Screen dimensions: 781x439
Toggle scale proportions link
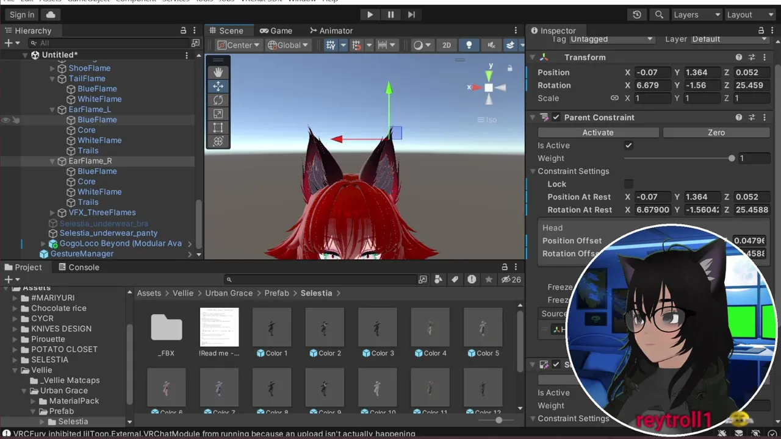[614, 98]
